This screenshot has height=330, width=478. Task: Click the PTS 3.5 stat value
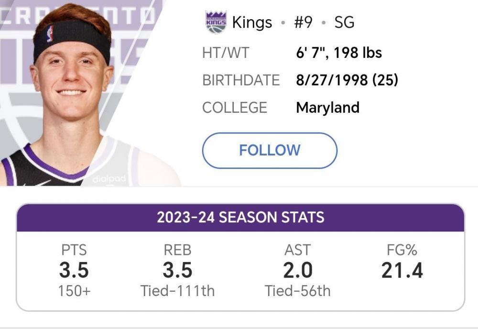[x=74, y=271]
